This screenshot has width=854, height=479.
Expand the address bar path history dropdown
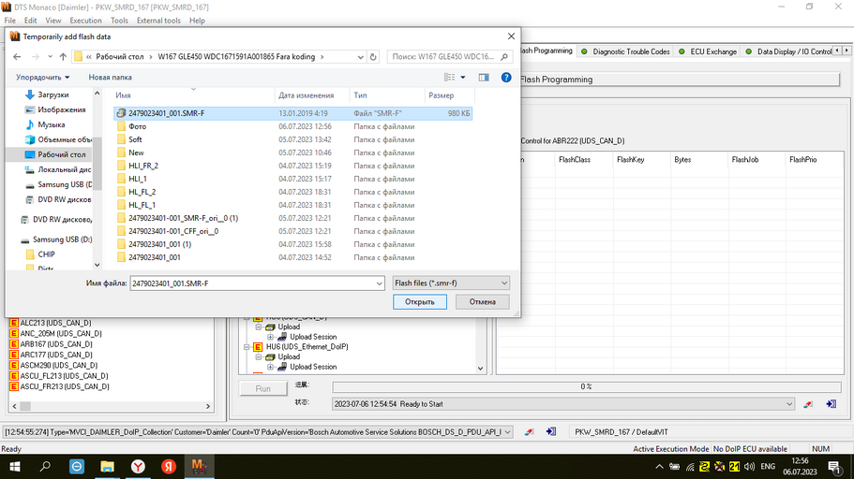360,56
